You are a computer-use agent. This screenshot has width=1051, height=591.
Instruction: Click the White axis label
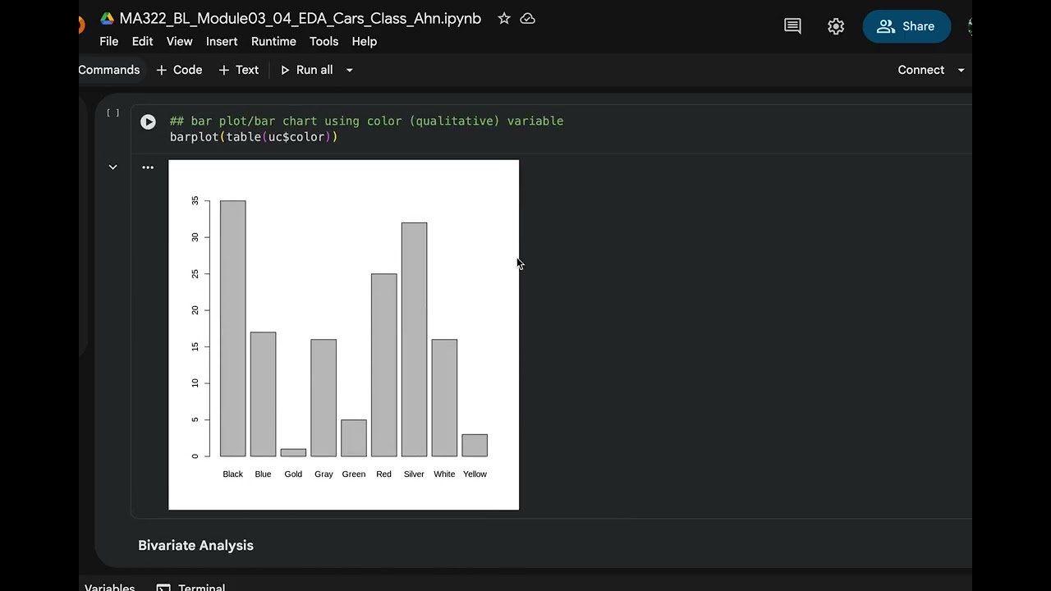[x=444, y=474]
